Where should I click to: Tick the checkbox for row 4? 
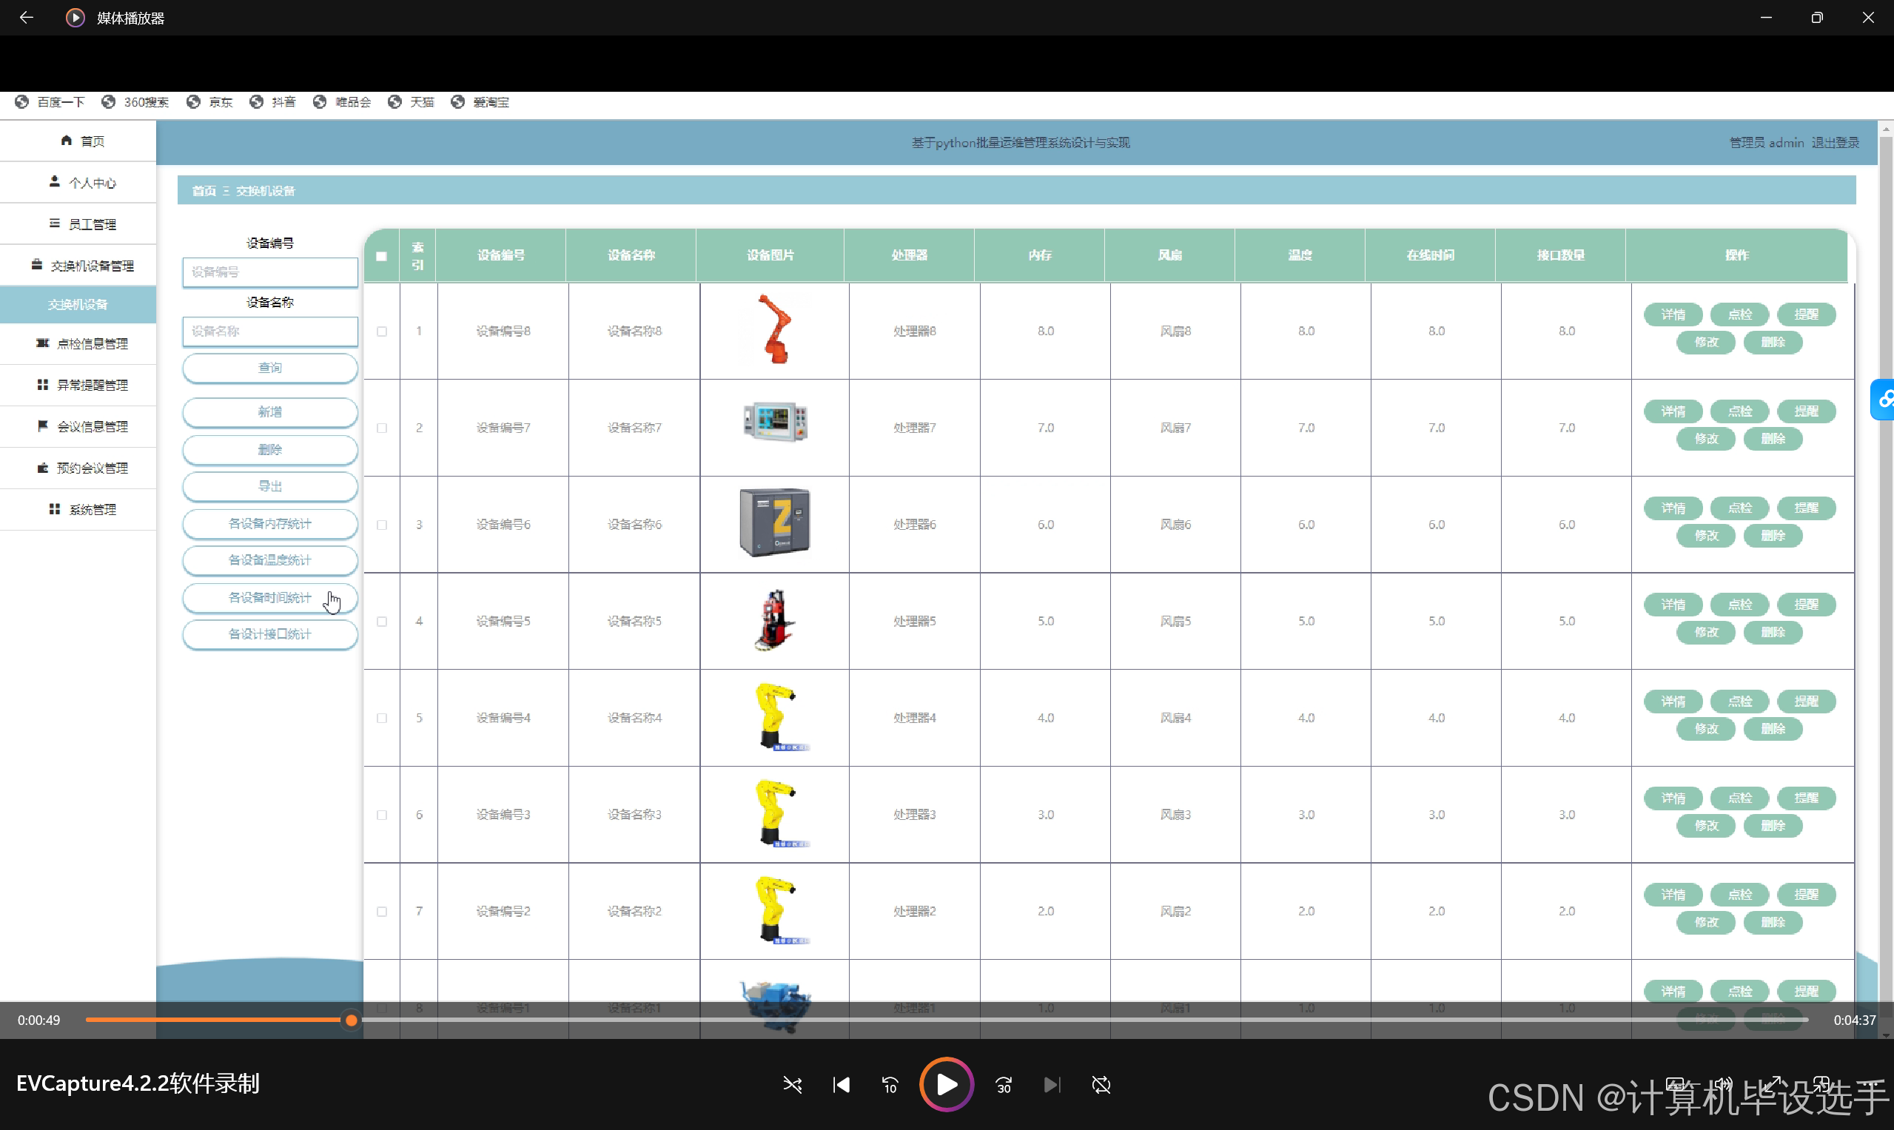(382, 622)
